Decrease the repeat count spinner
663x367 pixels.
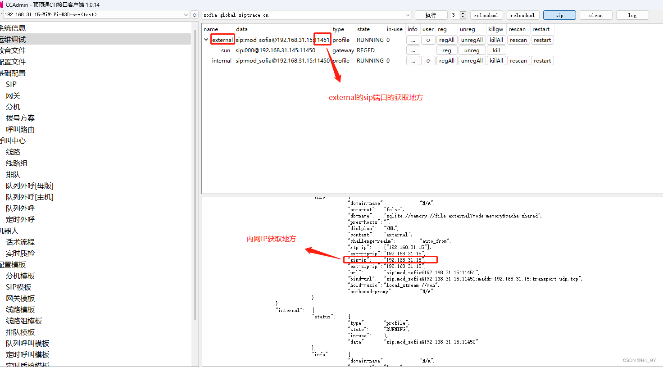(x=463, y=17)
